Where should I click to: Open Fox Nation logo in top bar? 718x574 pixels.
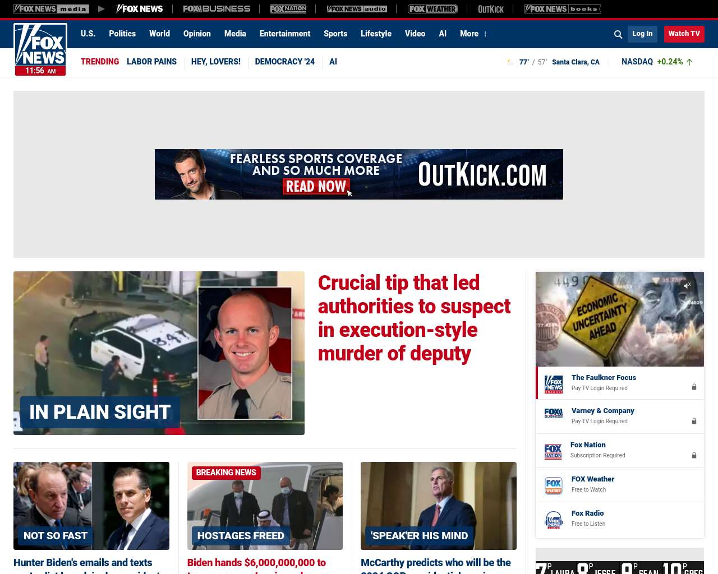(x=288, y=9)
